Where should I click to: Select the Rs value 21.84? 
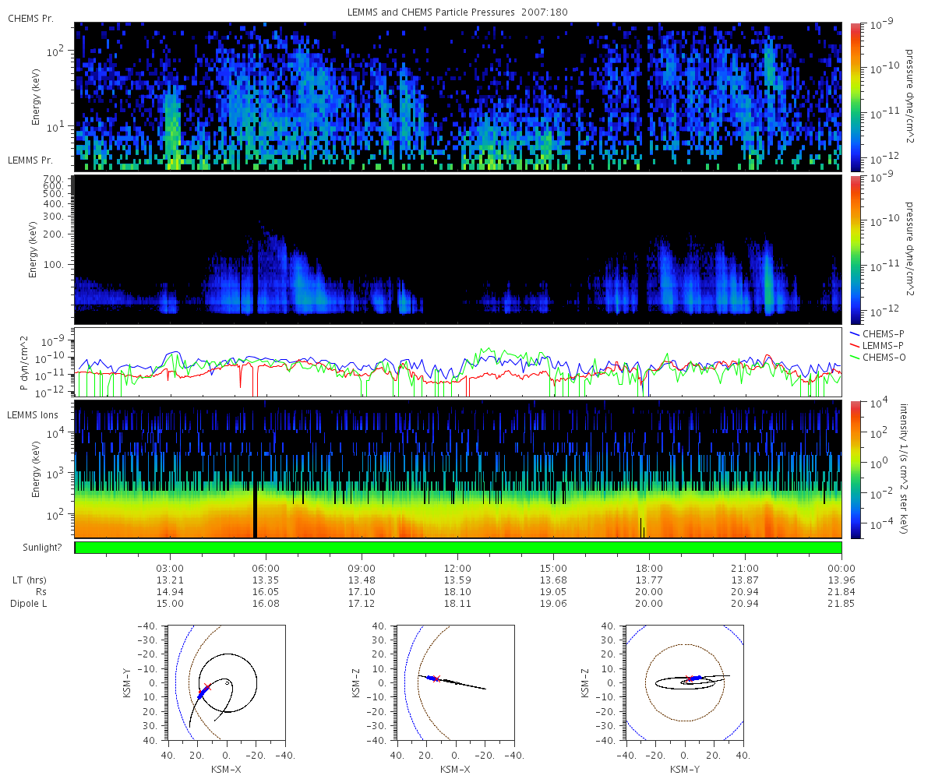click(x=841, y=592)
